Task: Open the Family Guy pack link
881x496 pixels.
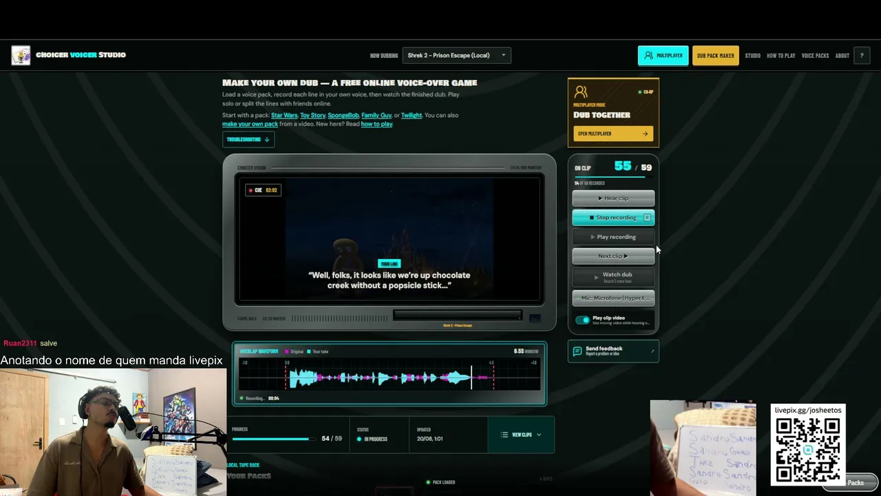Action: [x=376, y=115]
